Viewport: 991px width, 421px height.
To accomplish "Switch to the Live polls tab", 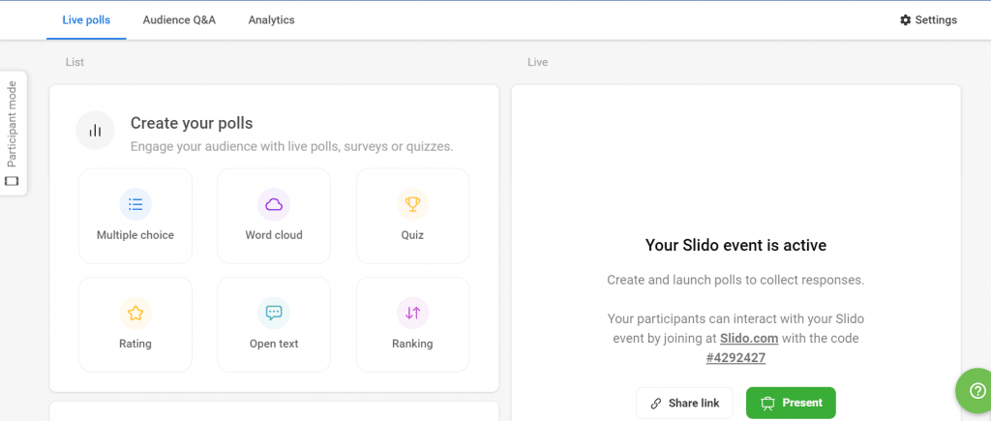I will [x=86, y=20].
